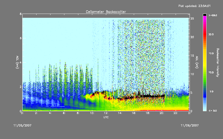Click the 5.0 colorbar label
The height and width of the screenshot is (139, 223).
pyautogui.click(x=212, y=91)
